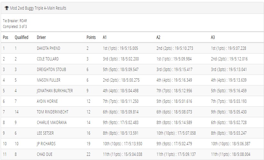Select the A1 column header
This screenshot has height=160, width=264.
coord(105,37)
